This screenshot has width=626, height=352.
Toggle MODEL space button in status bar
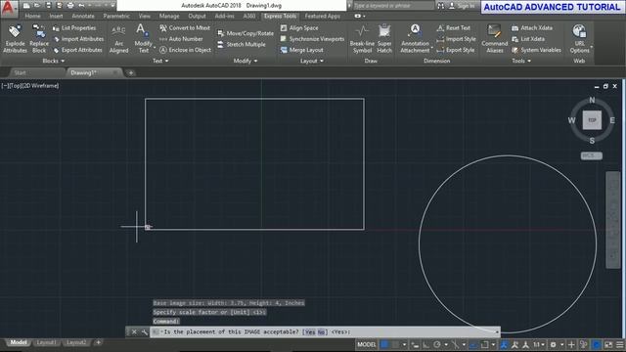367,344
